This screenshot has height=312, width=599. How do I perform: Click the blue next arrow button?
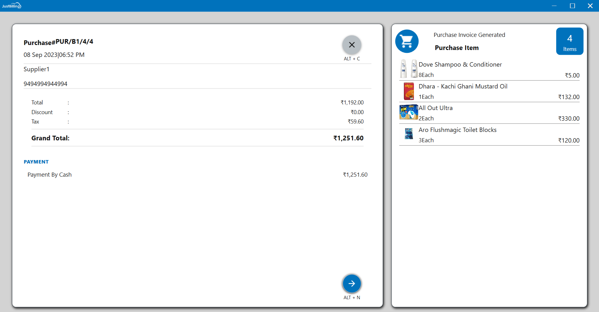point(351,284)
